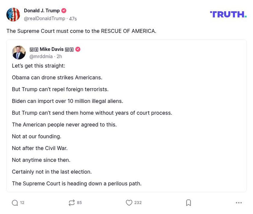Click the ReTruth count showing 85

pos(80,203)
